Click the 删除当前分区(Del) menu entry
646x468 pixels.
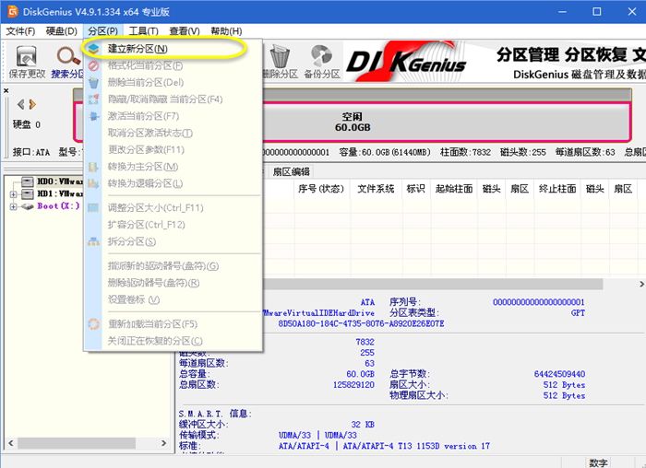click(173, 82)
